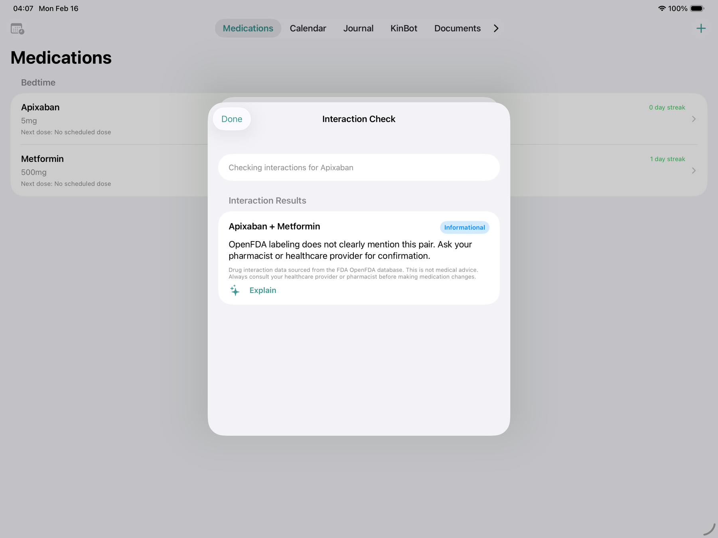Viewport: 718px width, 538px height.
Task: Open the KinBot tab
Action: [404, 28]
